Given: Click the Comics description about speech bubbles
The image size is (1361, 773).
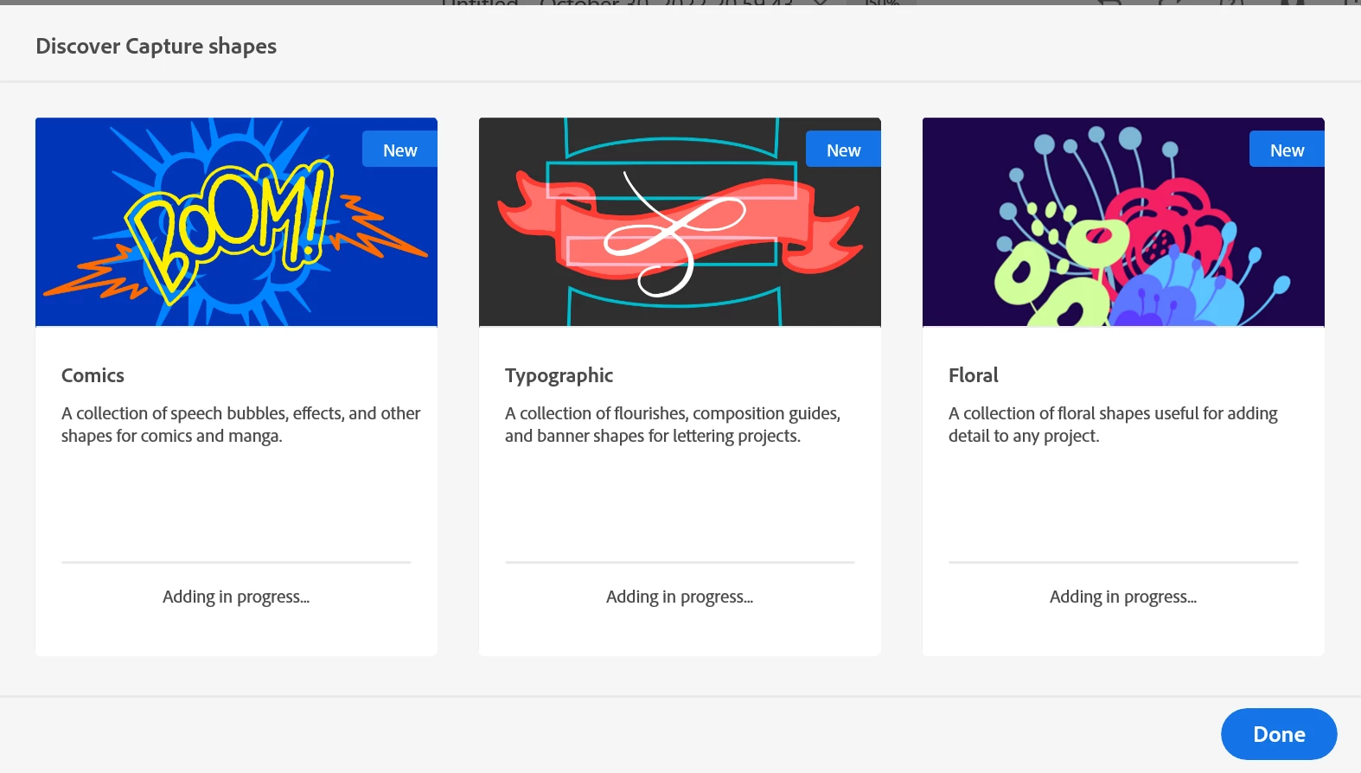Looking at the screenshot, I should (x=240, y=425).
